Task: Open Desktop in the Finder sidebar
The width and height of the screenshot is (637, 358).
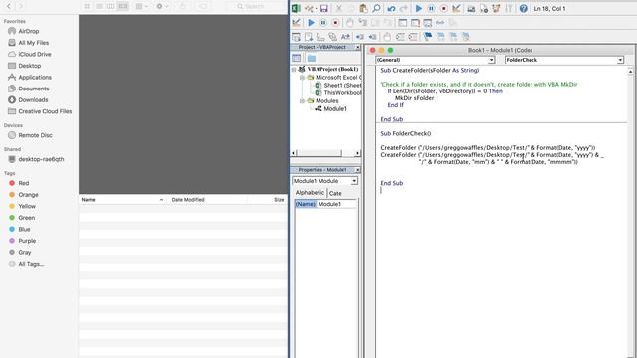Action: click(x=29, y=66)
